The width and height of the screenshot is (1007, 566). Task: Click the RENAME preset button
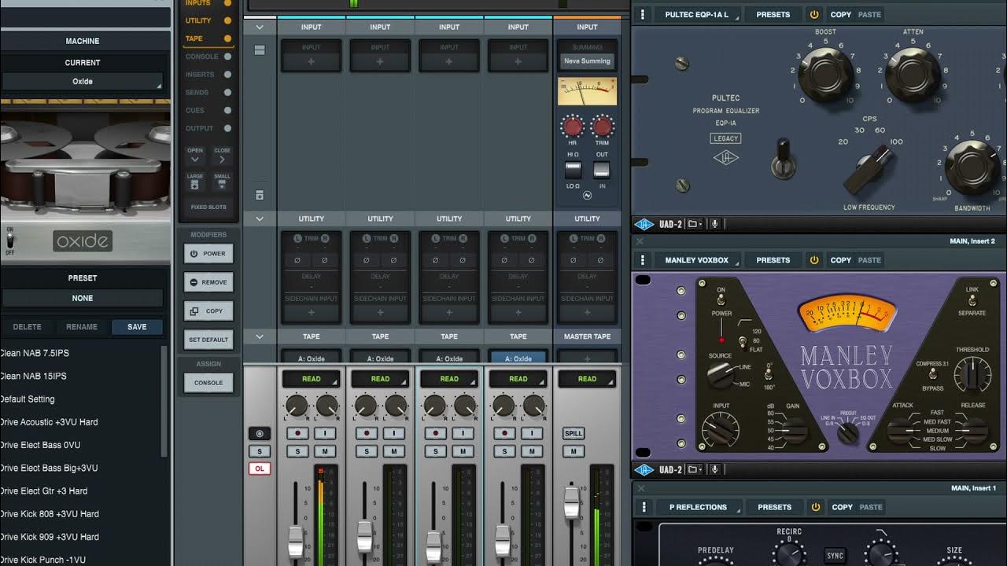point(82,327)
